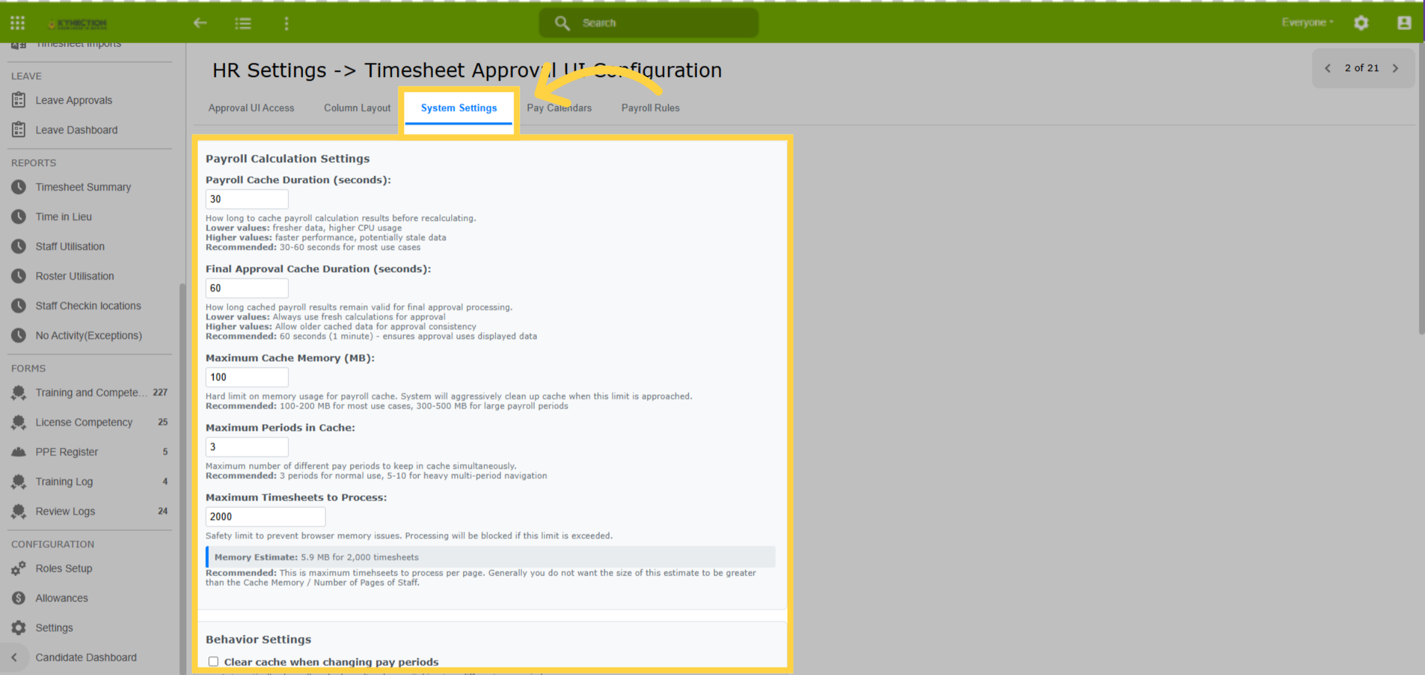Enable Clear cache when changing pay periods
The width and height of the screenshot is (1425, 675).
point(213,661)
